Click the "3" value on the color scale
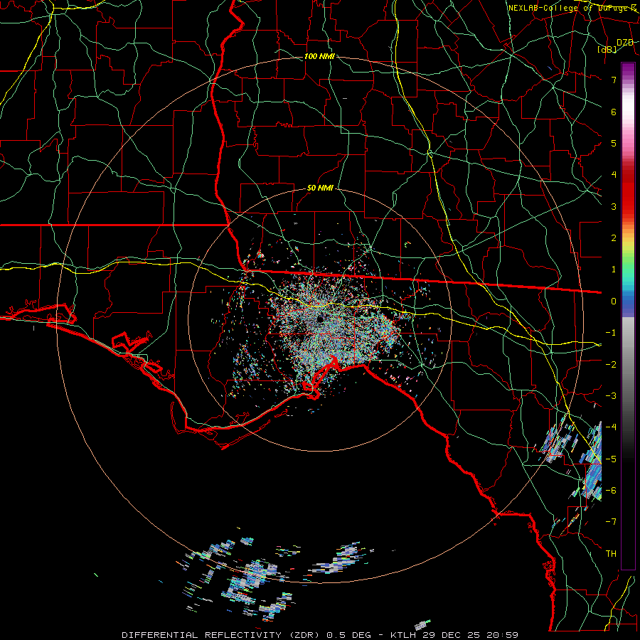The image size is (640, 640). click(614, 206)
